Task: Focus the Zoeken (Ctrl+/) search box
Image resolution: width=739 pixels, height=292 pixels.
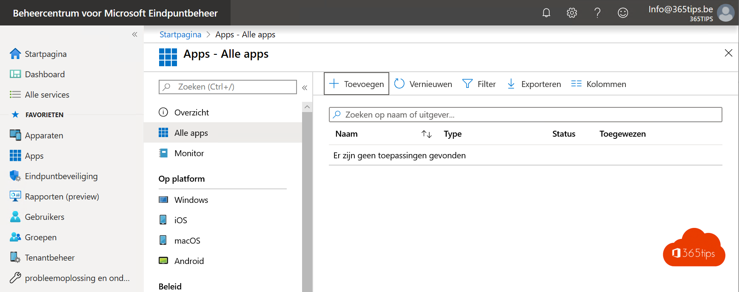Action: click(228, 87)
